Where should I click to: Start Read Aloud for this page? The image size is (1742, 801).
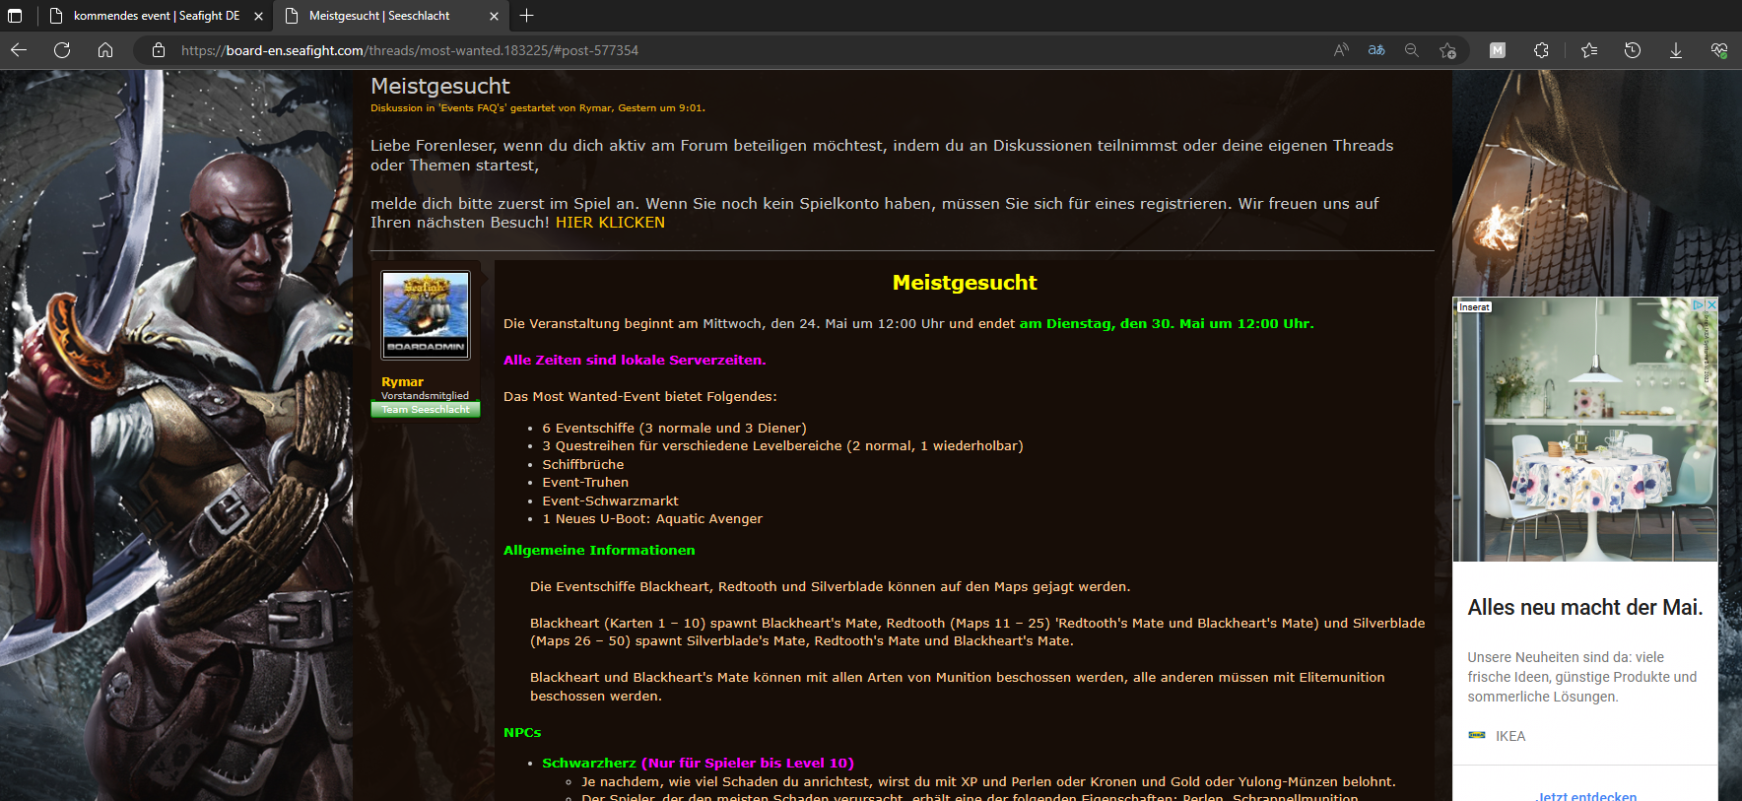[x=1341, y=50]
